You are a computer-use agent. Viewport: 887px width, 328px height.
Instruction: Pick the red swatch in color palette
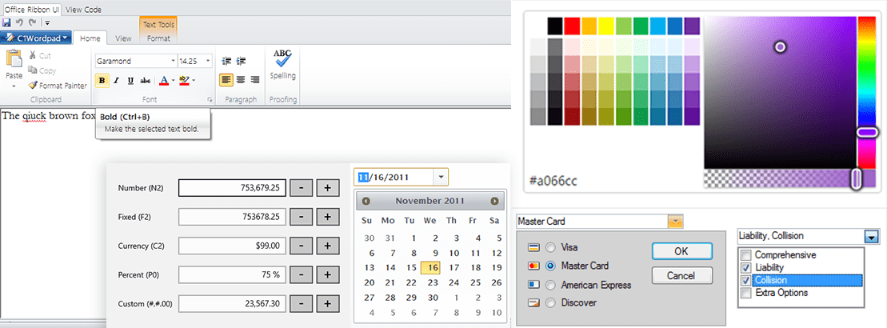[572, 26]
